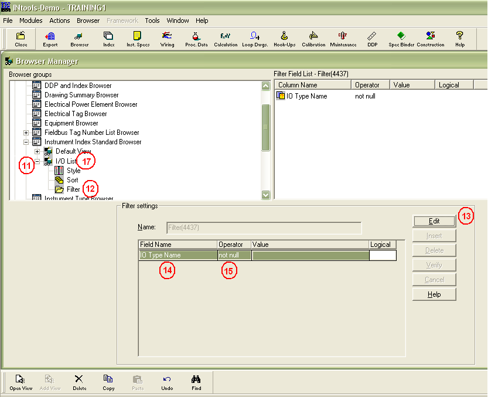The image size is (488, 397).
Task: Open the Actions menu
Action: click(x=59, y=20)
